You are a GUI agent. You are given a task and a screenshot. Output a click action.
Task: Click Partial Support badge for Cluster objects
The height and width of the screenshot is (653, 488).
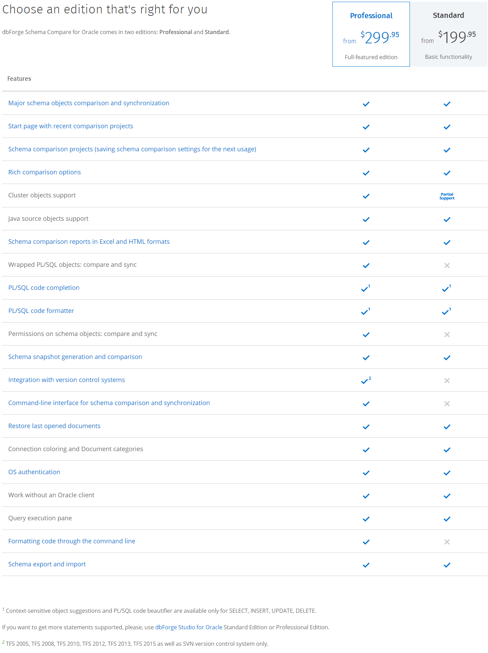click(x=447, y=196)
